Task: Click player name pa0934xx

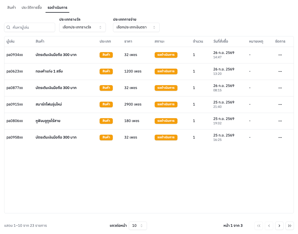Action: pyautogui.click(x=15, y=55)
